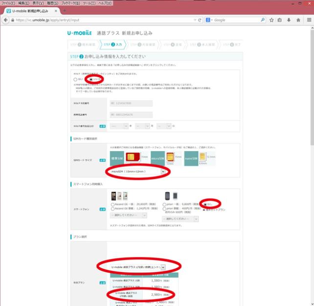
Task: Select the U-mobile 新規お申し込み tab
Action: 30,11
